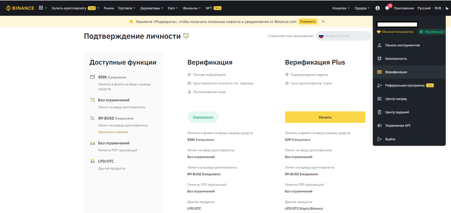Viewport: 451px width, 213px height.
Task: Open the user profile account icon
Action: coord(378,8)
